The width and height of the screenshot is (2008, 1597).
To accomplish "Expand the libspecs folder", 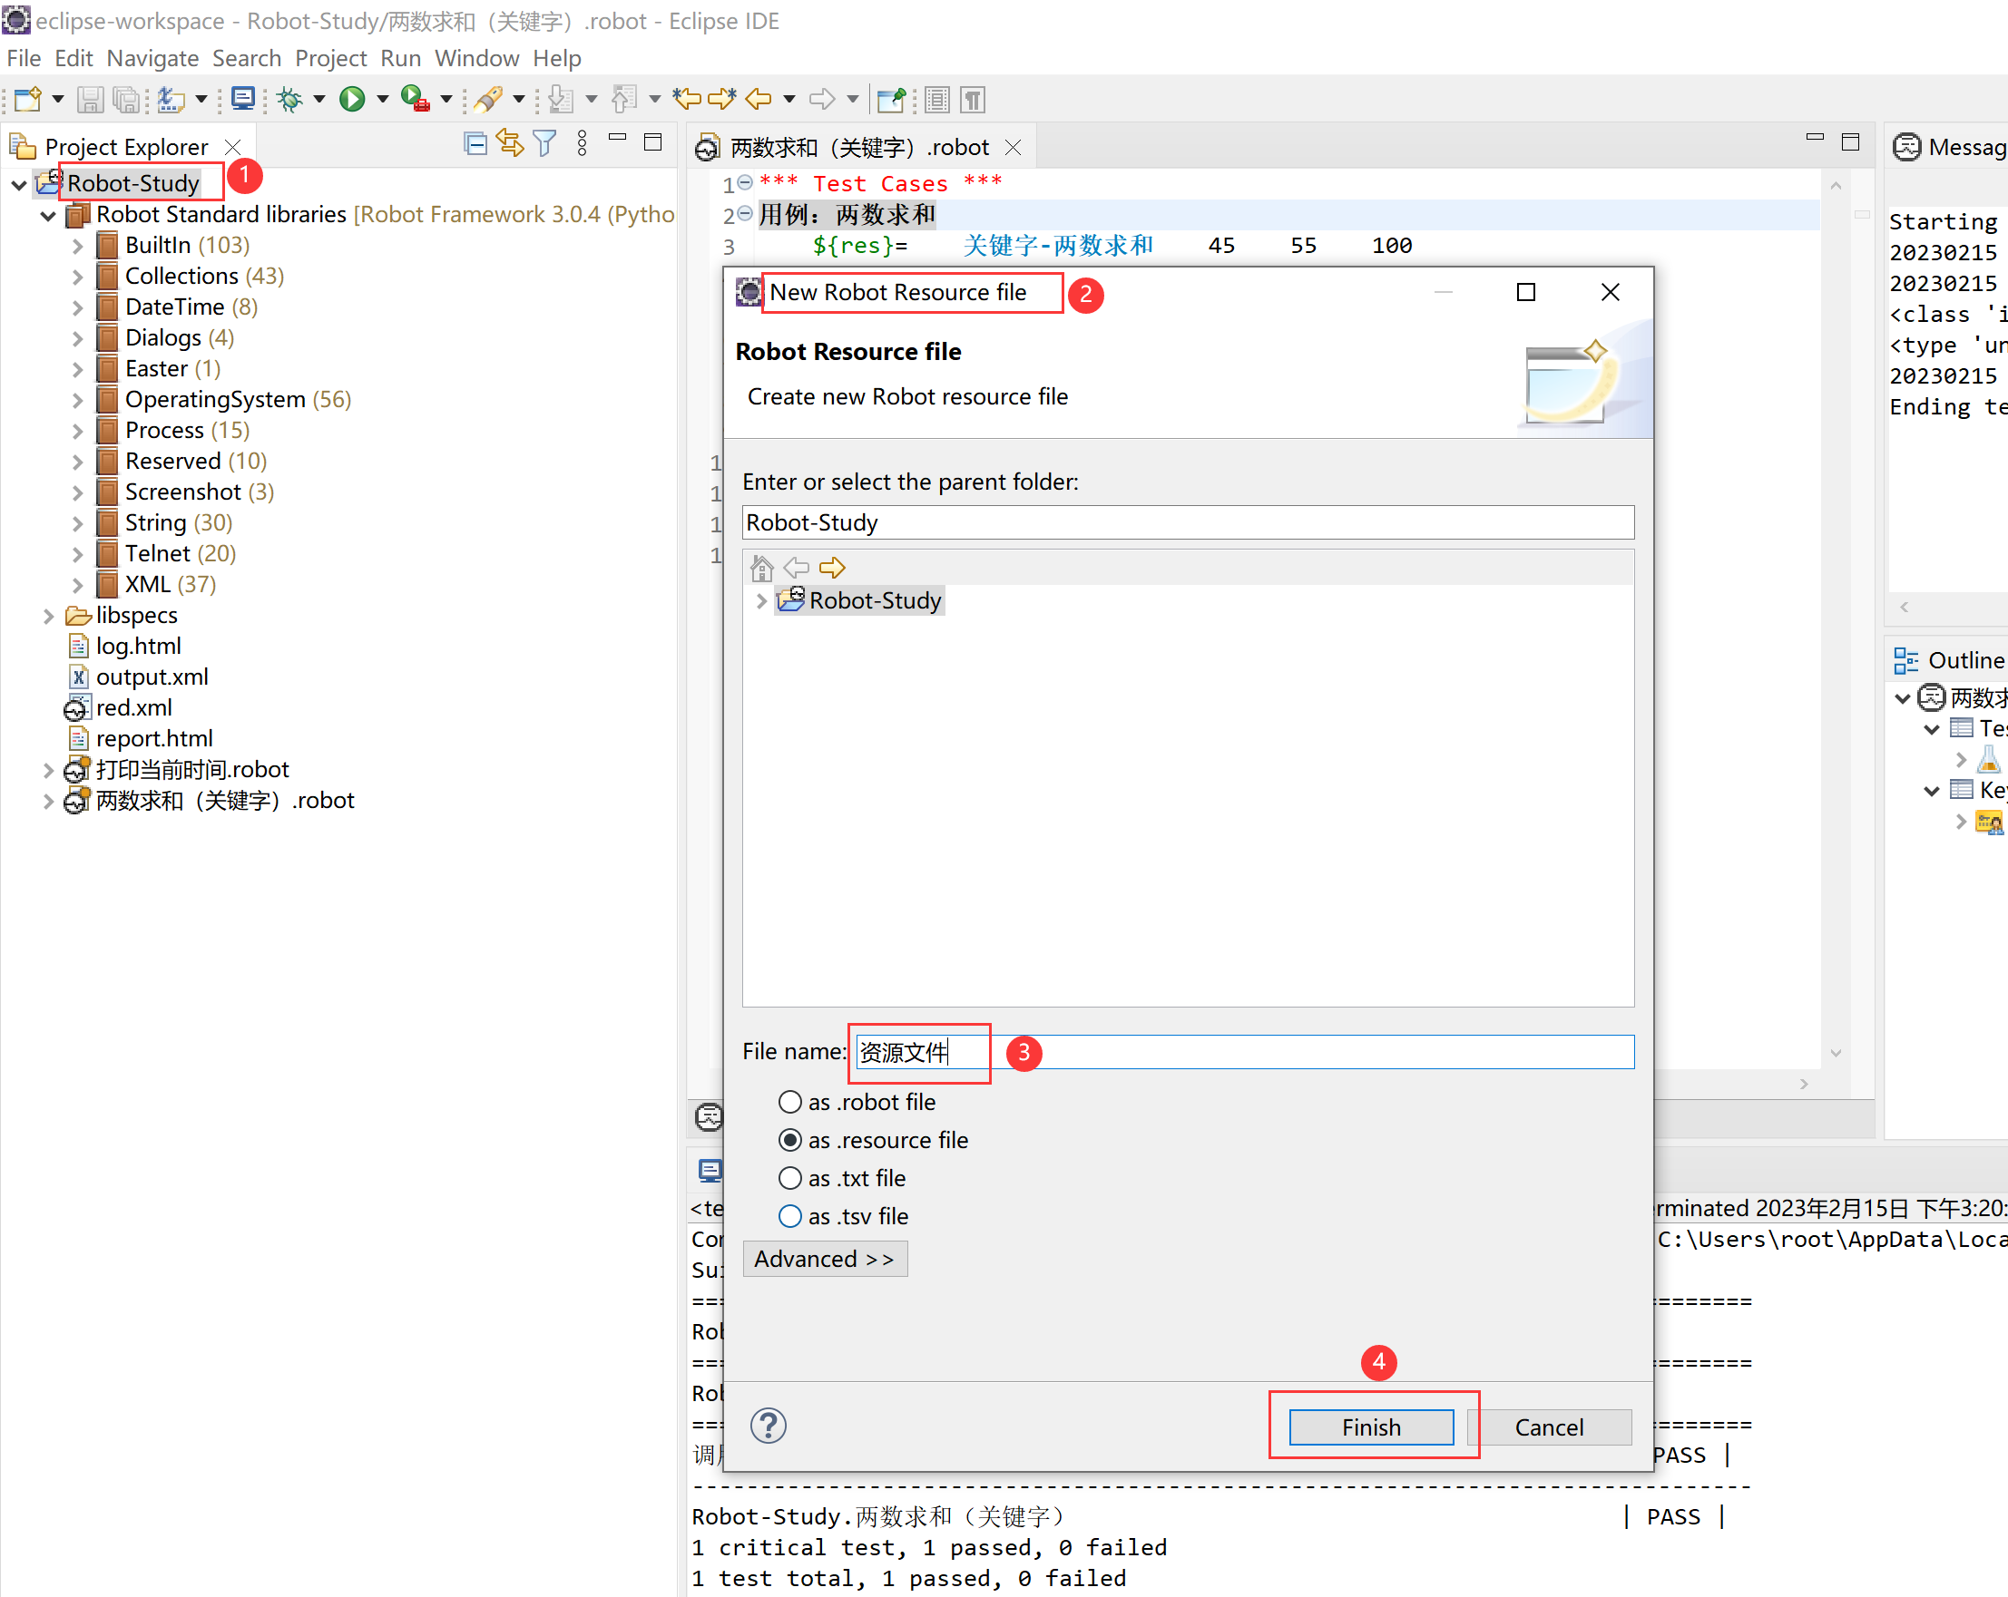I will pyautogui.click(x=48, y=615).
